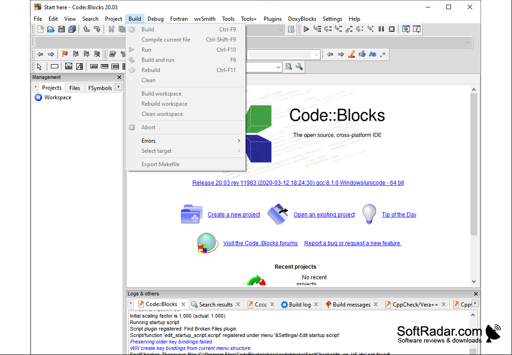Viewport: 512px width, 355px height.
Task: Toggle the selected text only search icon
Action: pyautogui.click(x=362, y=54)
